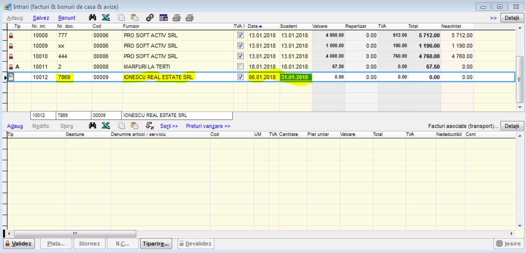Click the invoice grid scroll down arrow
526x253 pixels.
pos(520,108)
